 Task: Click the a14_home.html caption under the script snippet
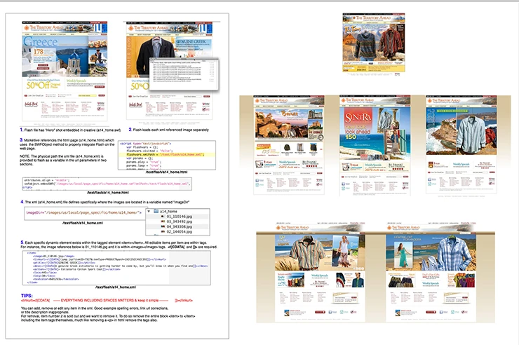[166, 172]
